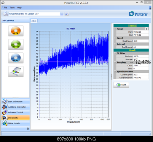Screen dimensions: 153x142
Task: Go to Basic Information section
Action: pyautogui.click(x=15, y=101)
